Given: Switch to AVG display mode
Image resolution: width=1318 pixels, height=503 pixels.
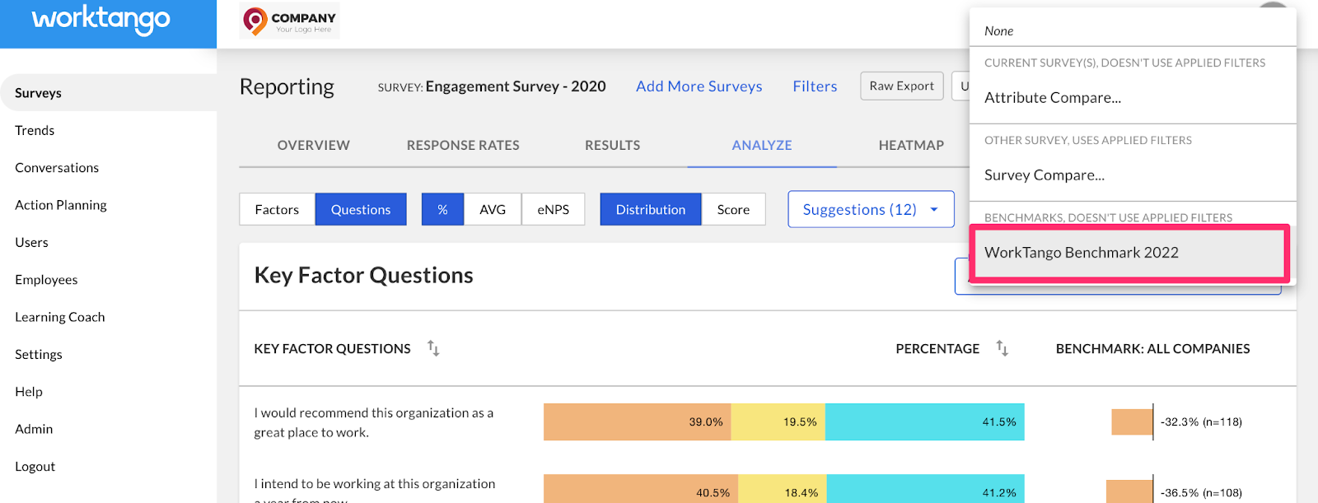Looking at the screenshot, I should [x=493, y=209].
